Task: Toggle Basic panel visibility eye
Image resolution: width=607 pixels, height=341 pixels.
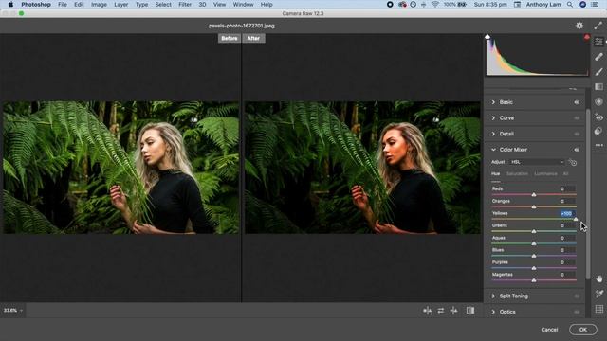Action: [577, 102]
